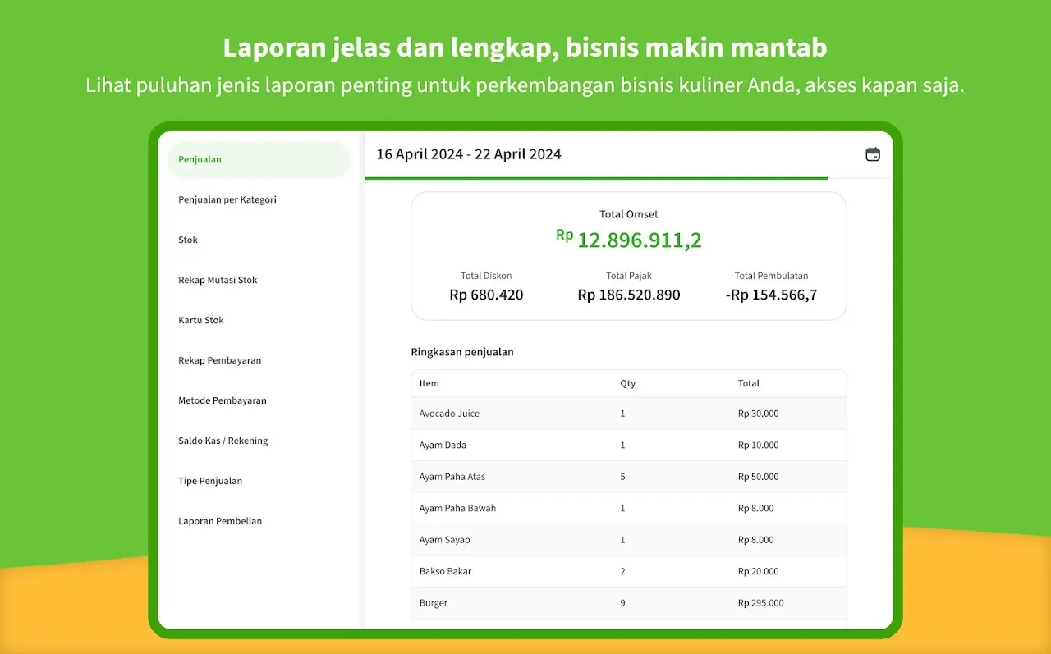Open Rekap Mutasi Stok report

click(218, 280)
